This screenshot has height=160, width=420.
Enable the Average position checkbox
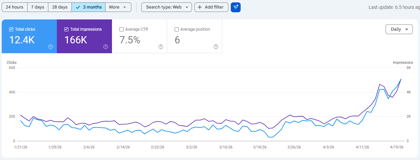[177, 29]
